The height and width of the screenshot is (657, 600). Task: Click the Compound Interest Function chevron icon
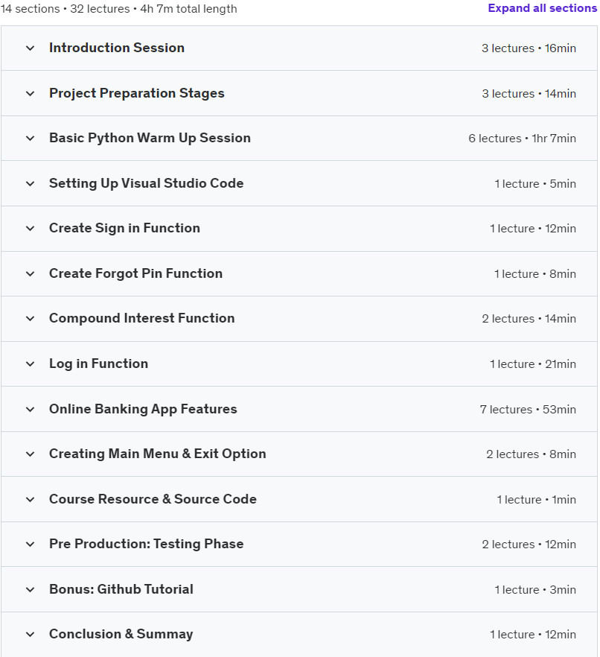pos(30,319)
